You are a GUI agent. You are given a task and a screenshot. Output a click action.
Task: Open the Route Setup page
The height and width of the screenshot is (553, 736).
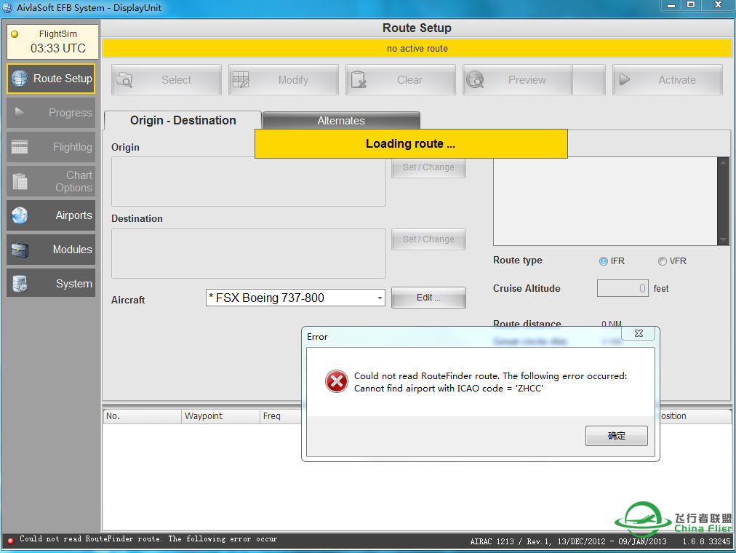click(x=51, y=79)
